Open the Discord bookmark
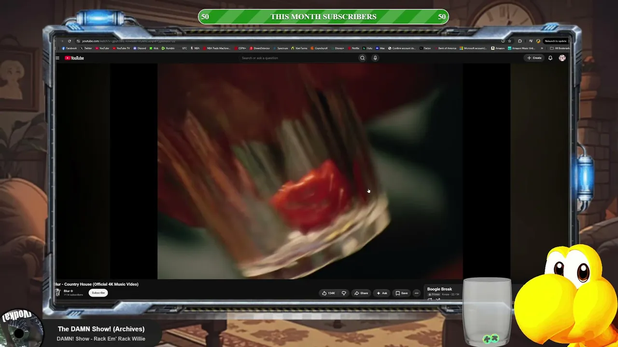This screenshot has height=347, width=618. pyautogui.click(x=140, y=48)
